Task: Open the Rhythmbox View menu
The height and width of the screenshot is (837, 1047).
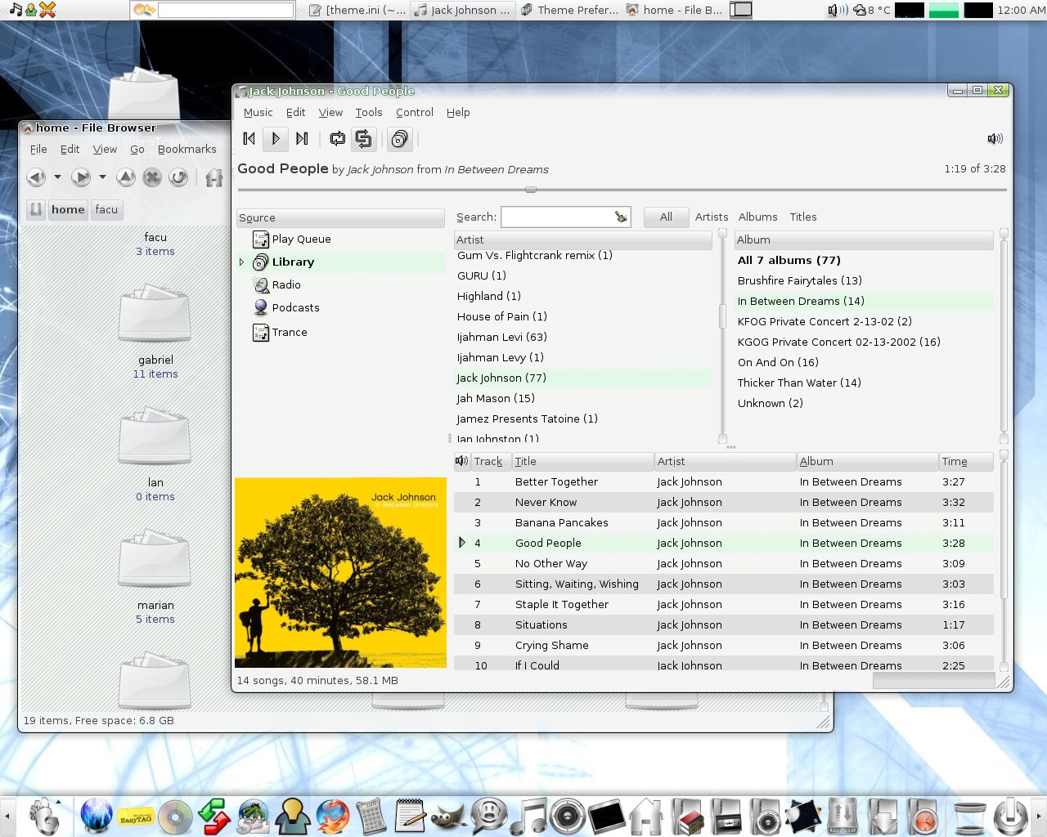Action: 330,113
